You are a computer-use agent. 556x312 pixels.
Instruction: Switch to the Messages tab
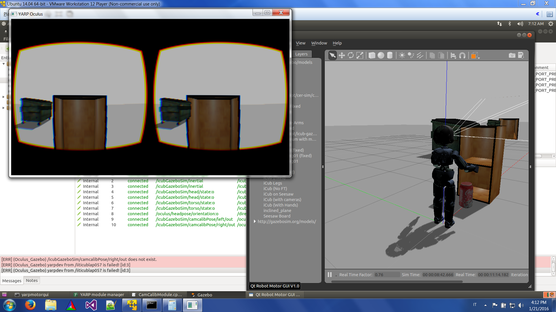click(x=12, y=281)
